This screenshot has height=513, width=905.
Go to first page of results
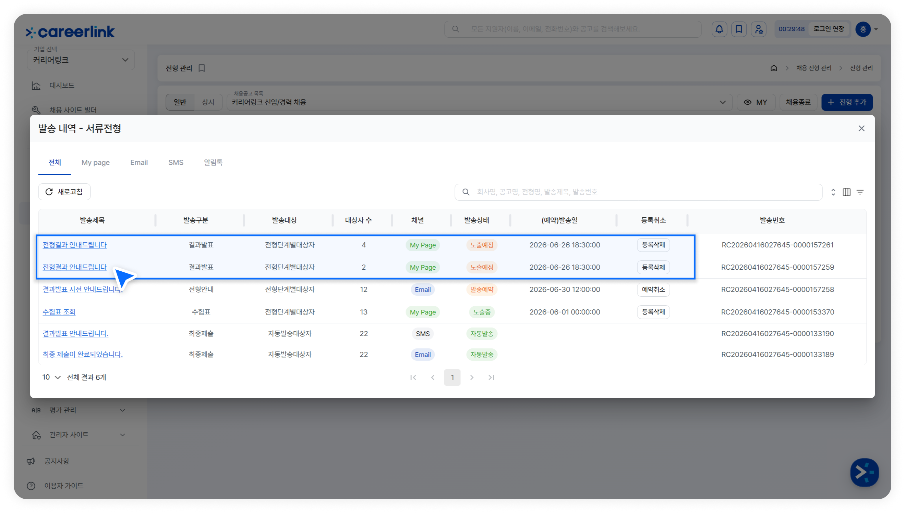[413, 377]
